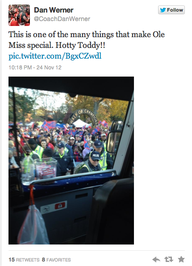
Task: Click the Follow button
Action: [171, 10]
